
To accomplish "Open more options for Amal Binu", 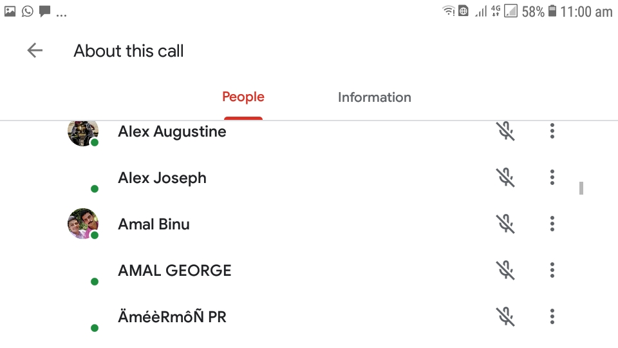I will point(552,224).
